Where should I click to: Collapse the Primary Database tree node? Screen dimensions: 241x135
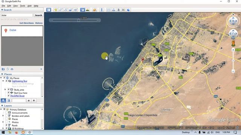click(x=1, y=109)
